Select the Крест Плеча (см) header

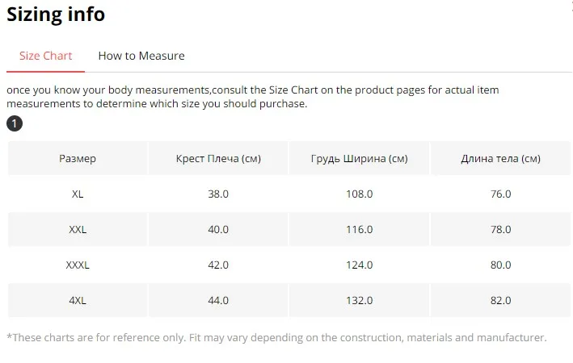[x=218, y=159]
